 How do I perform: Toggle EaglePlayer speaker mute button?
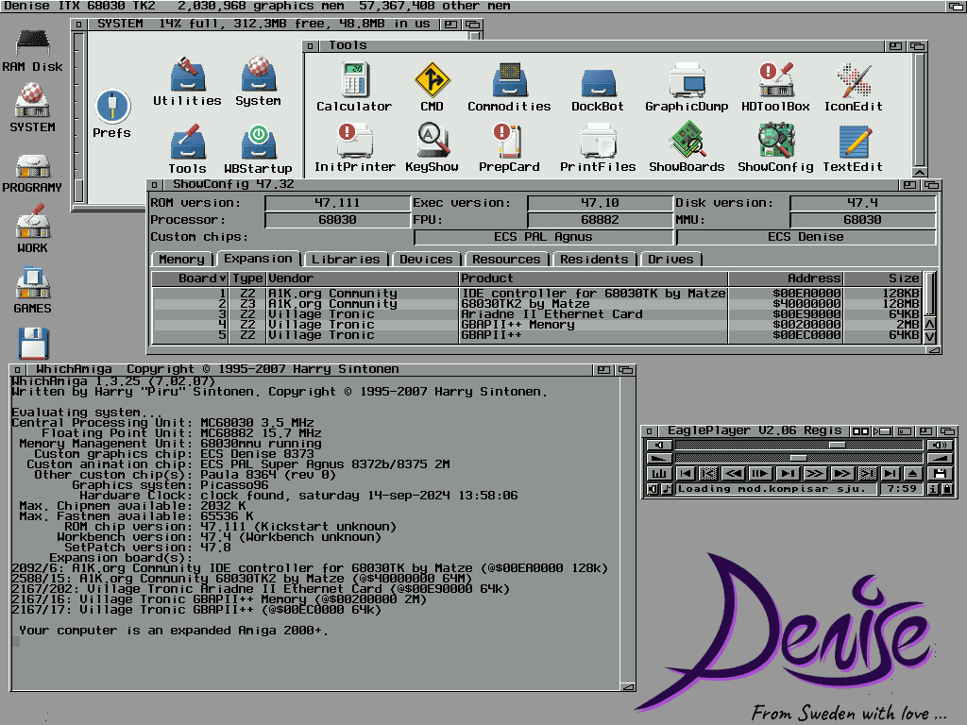tap(653, 489)
